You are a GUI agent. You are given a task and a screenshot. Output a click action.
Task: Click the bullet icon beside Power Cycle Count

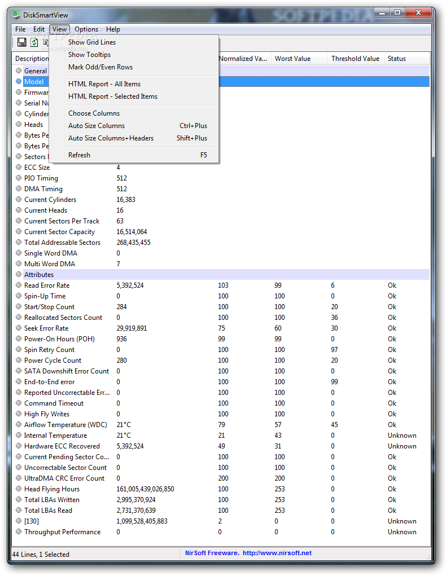[19, 360]
